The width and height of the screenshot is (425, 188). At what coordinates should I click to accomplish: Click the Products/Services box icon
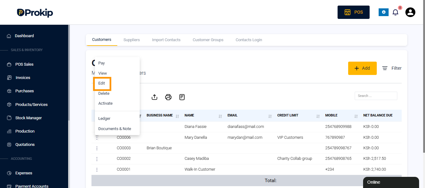pos(9,105)
